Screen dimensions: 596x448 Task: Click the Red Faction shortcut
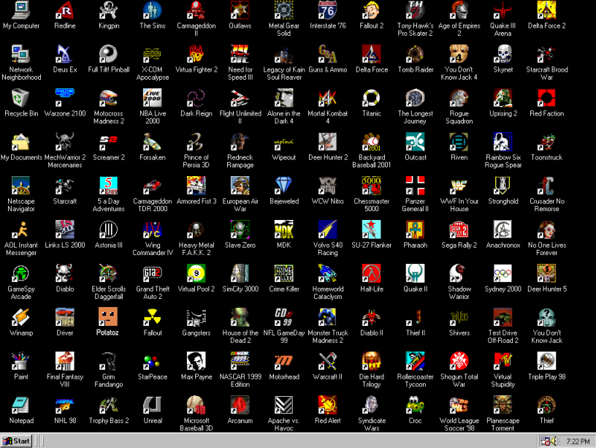coord(546,98)
